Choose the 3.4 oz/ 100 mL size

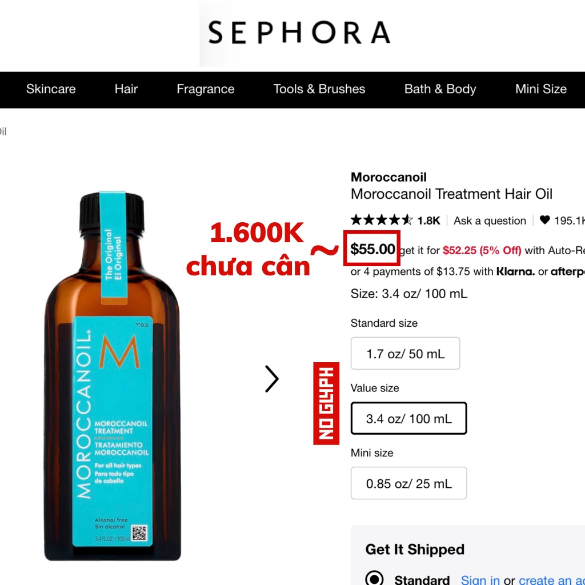pos(408,418)
